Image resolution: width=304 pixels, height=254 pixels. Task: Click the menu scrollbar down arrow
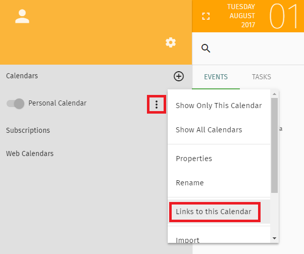click(x=274, y=238)
